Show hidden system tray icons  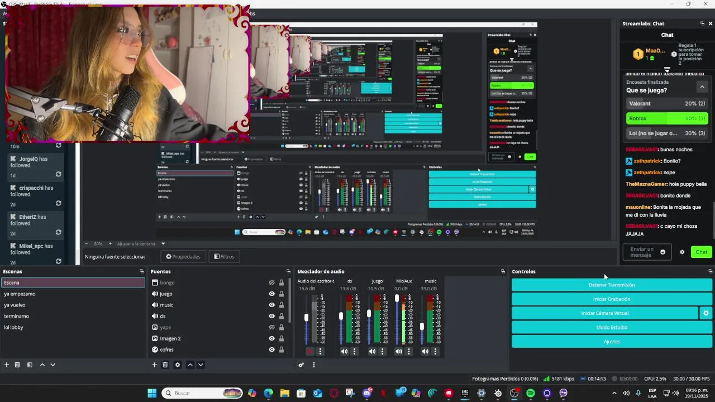614,393
